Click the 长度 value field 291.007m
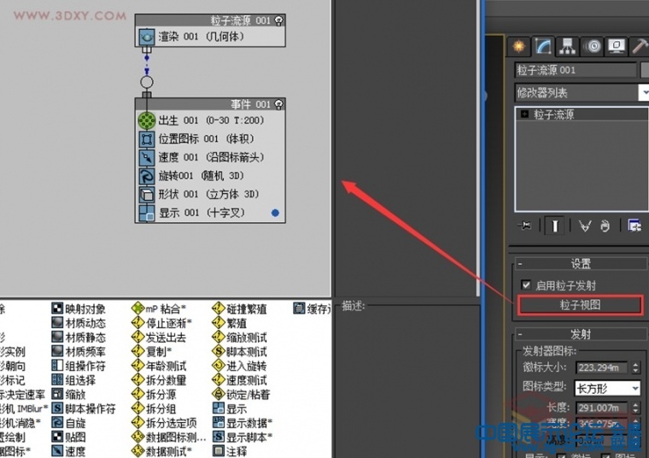The width and height of the screenshot is (649, 458). pos(603,408)
